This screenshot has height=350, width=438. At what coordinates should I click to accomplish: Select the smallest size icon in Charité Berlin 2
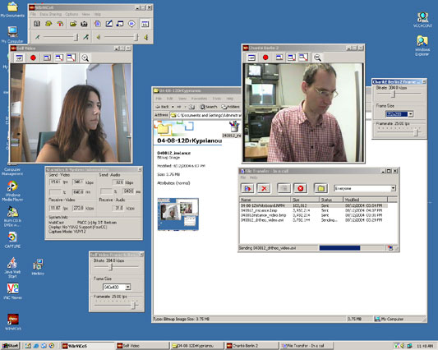[x=279, y=58]
